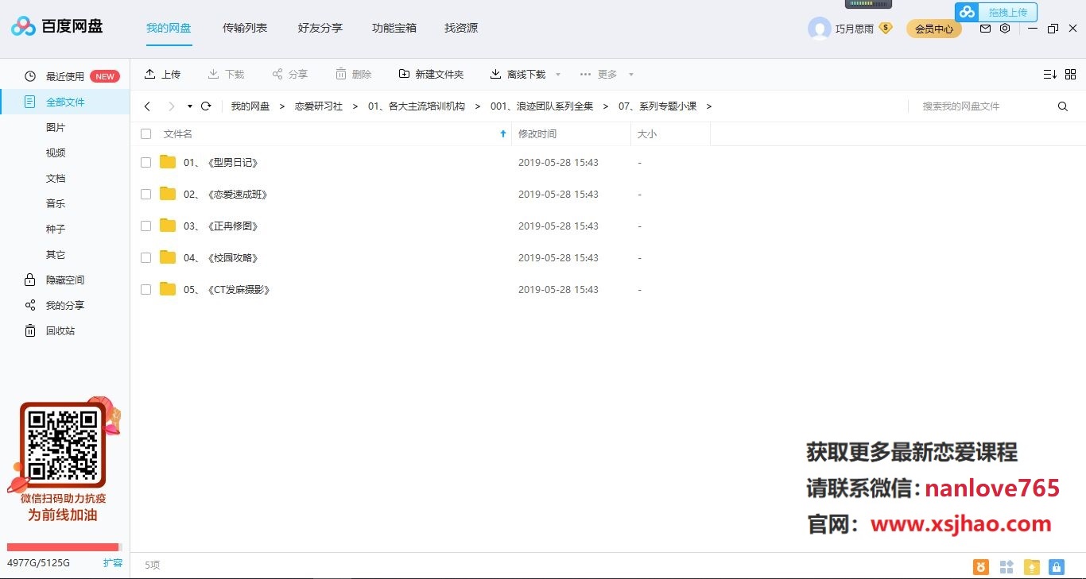The width and height of the screenshot is (1086, 579).
Task: Create a new folder with 新建文件夹
Action: point(431,74)
